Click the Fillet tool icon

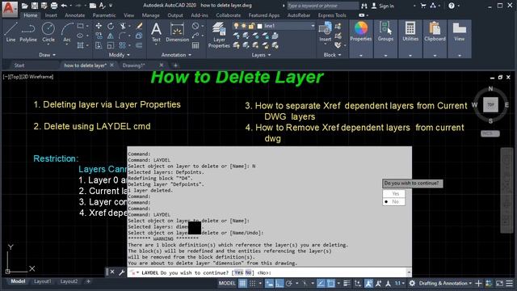click(x=123, y=36)
